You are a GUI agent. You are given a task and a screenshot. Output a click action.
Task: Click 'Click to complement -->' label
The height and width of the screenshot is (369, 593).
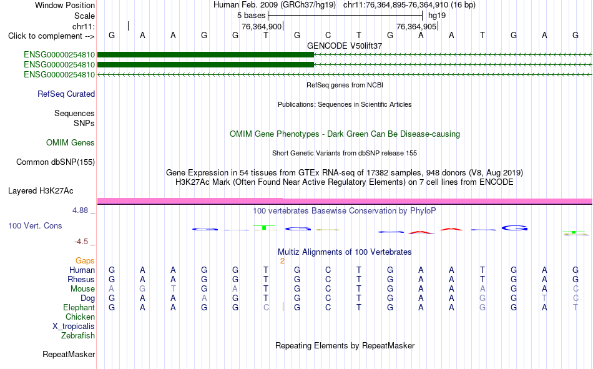tap(51, 36)
